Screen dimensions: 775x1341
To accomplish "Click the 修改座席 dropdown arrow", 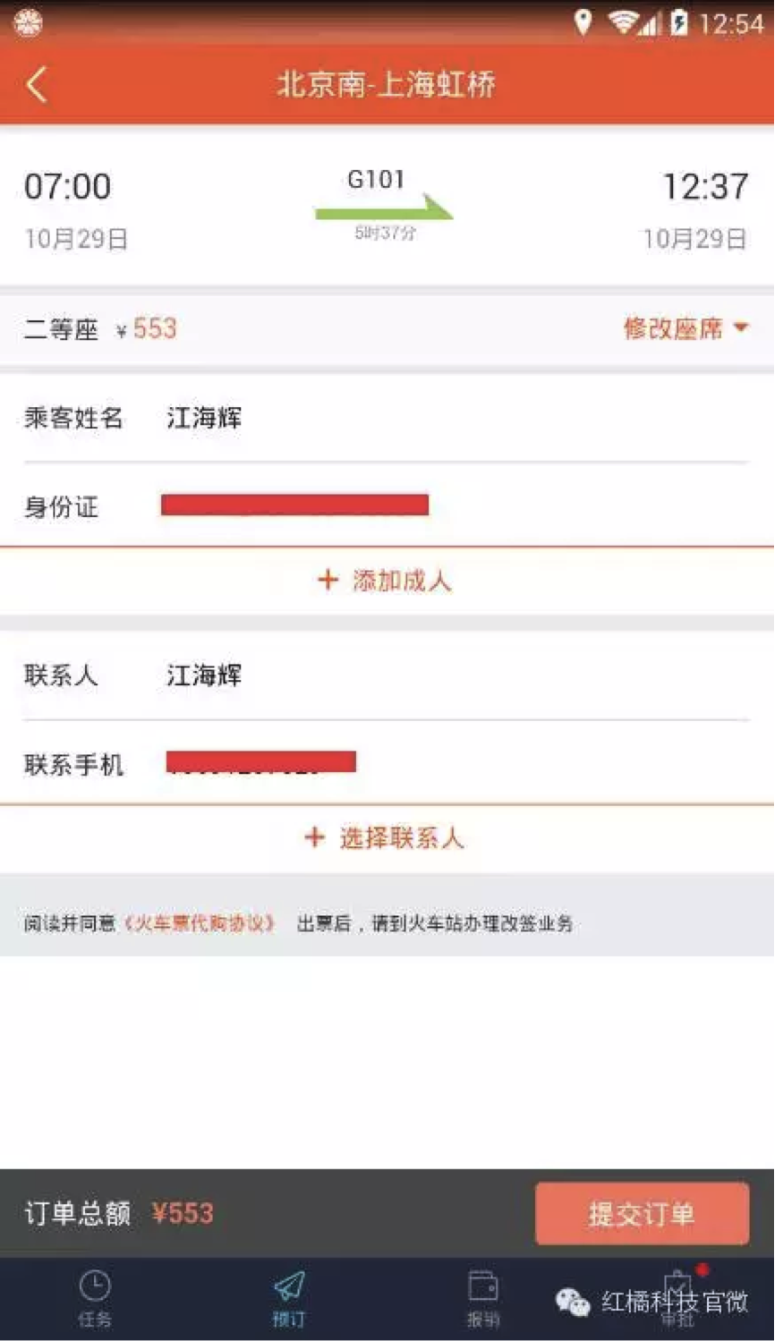I will pyautogui.click(x=741, y=327).
